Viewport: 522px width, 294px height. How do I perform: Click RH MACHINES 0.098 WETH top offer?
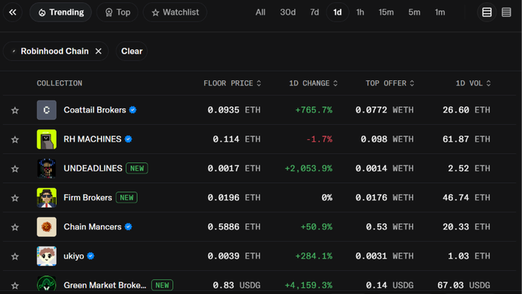(387, 139)
